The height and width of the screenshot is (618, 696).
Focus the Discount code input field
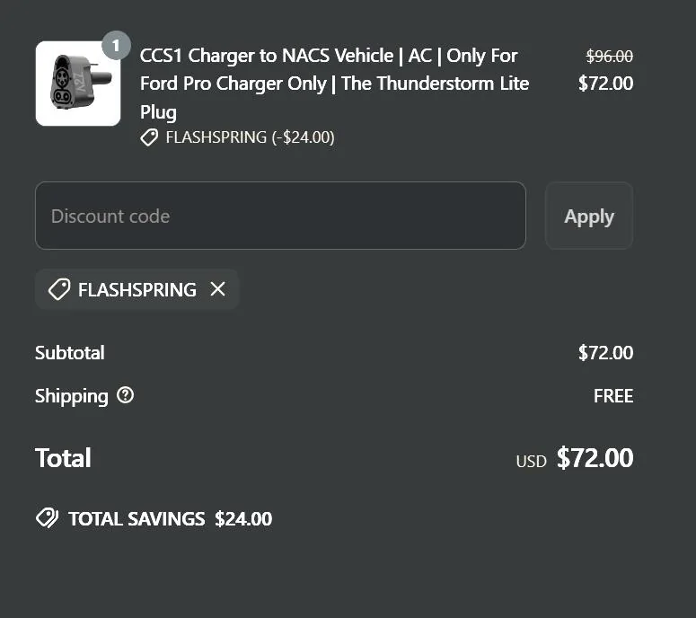(280, 216)
